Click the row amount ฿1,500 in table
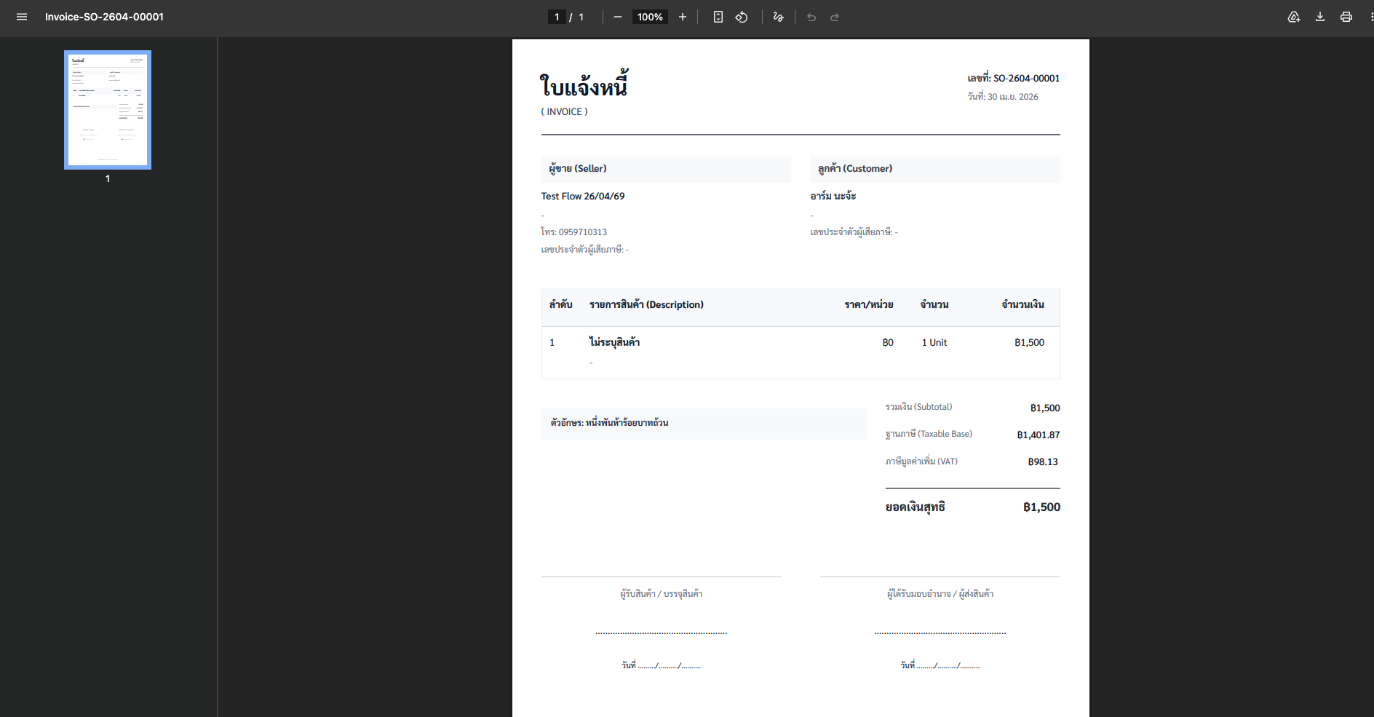 pyautogui.click(x=1030, y=342)
